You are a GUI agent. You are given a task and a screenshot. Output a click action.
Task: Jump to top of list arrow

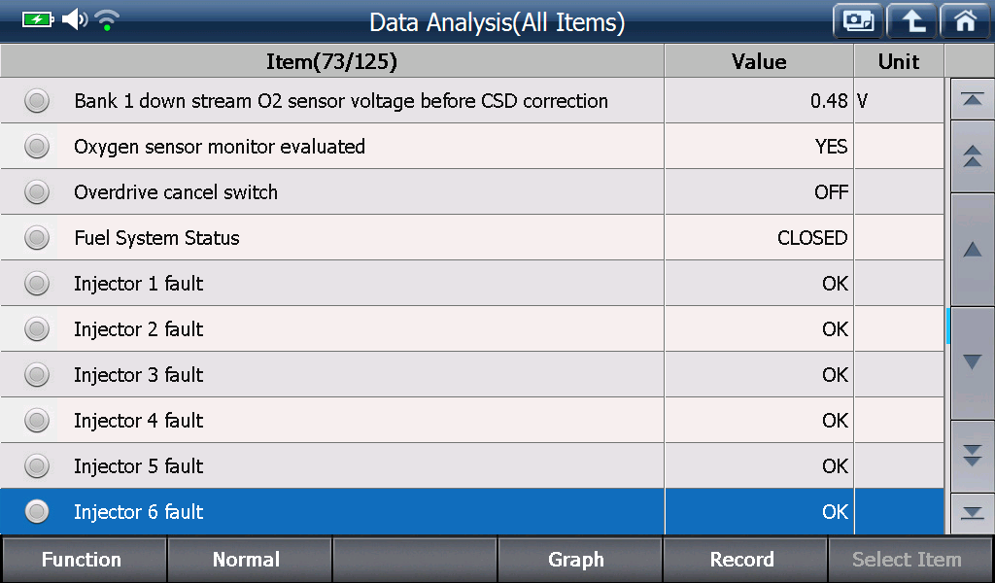pos(972,99)
